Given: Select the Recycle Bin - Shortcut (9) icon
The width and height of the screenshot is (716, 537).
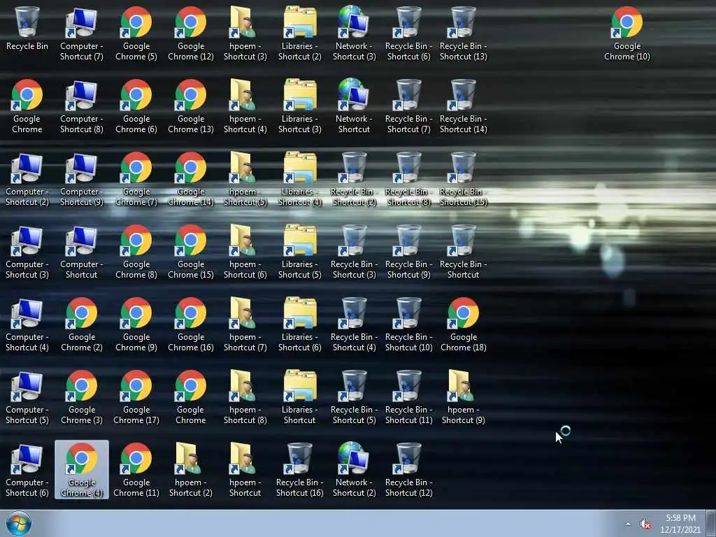Looking at the screenshot, I should coord(408,251).
